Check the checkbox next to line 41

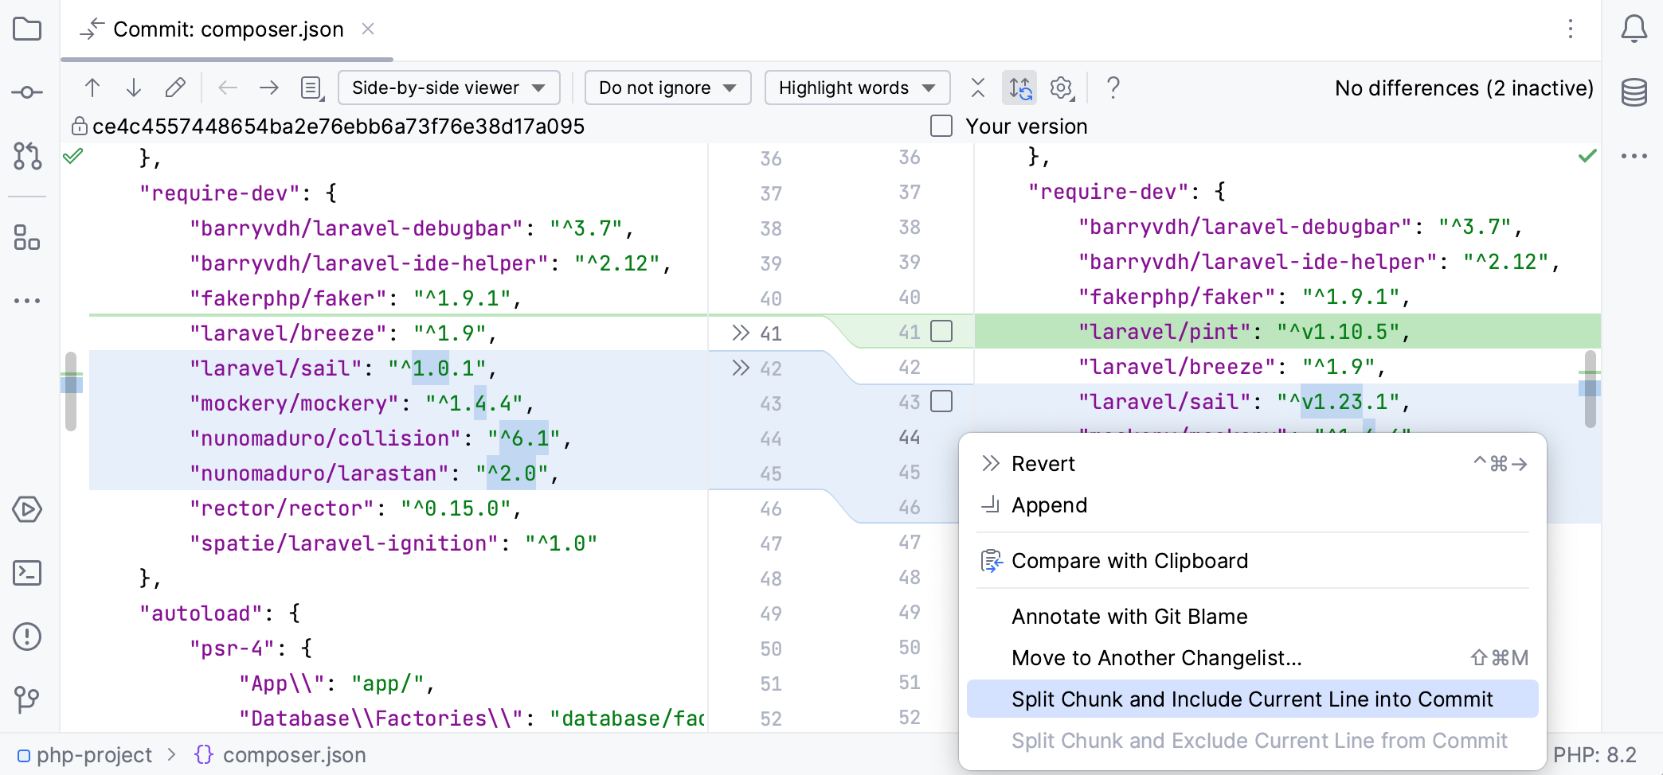pos(941,333)
